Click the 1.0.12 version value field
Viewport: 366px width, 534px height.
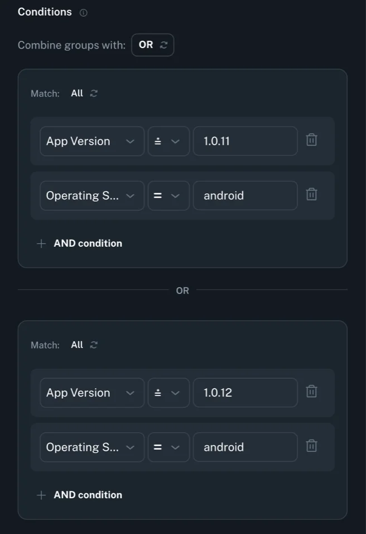pyautogui.click(x=245, y=393)
